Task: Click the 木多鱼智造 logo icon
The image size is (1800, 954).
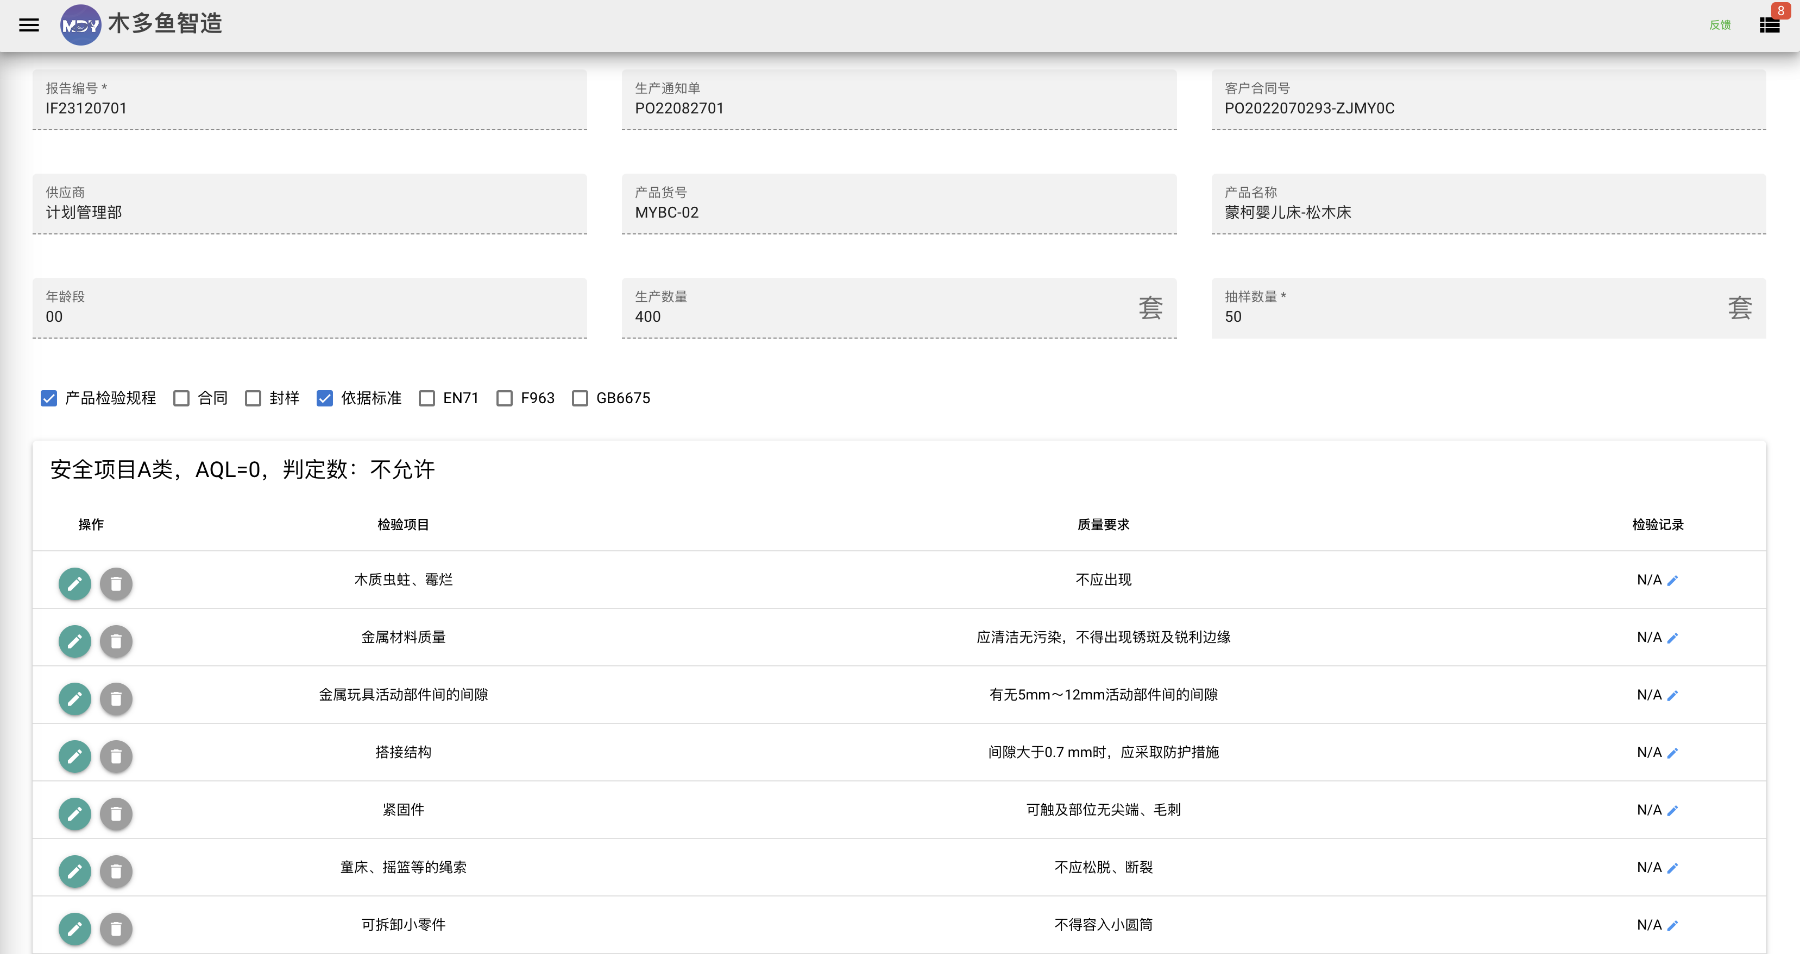Action: tap(80, 25)
